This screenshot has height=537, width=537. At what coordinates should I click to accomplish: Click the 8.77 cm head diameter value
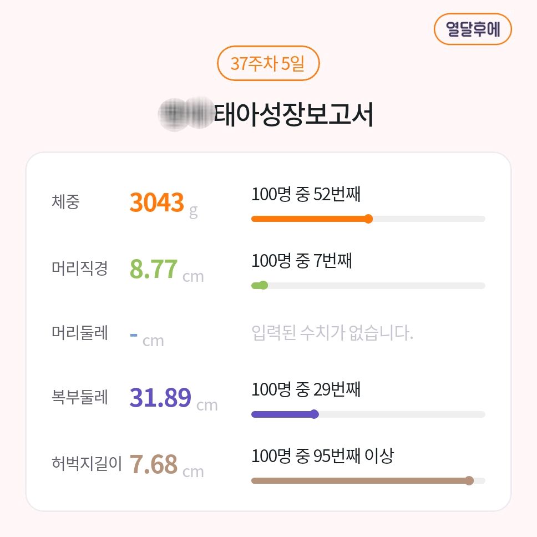coord(167,270)
